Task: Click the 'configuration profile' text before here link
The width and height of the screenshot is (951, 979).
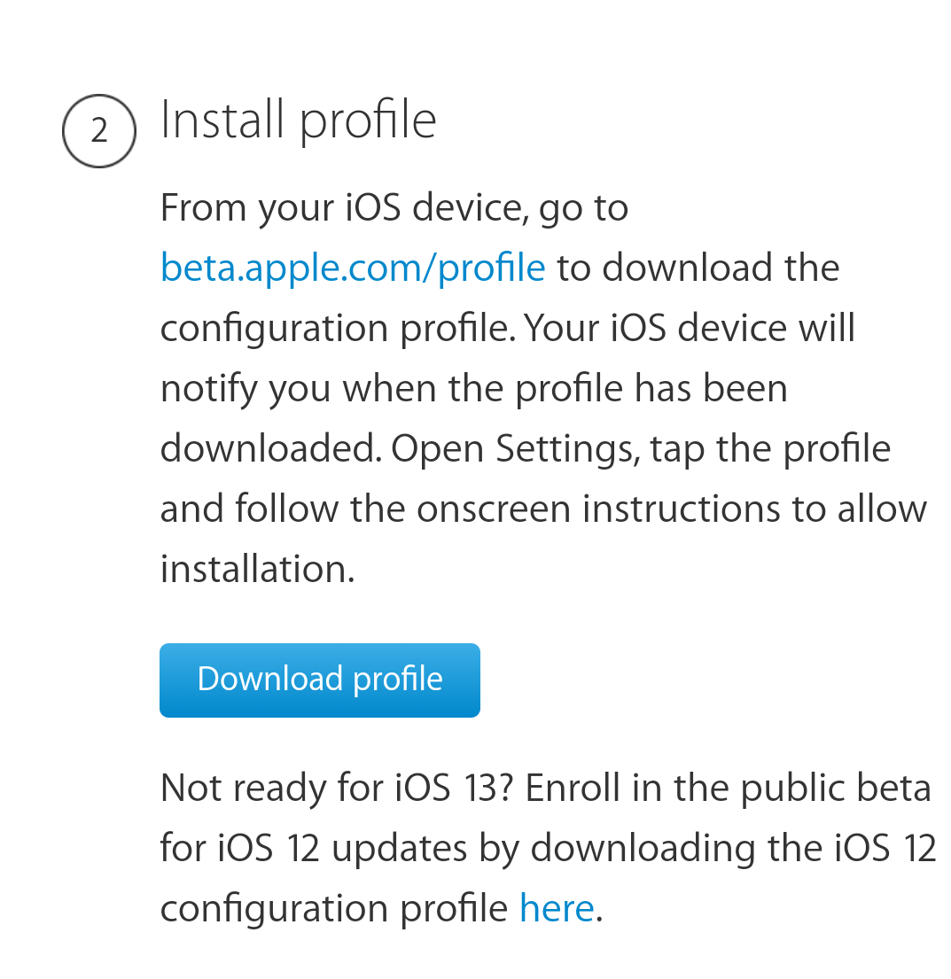Action: tap(334, 909)
